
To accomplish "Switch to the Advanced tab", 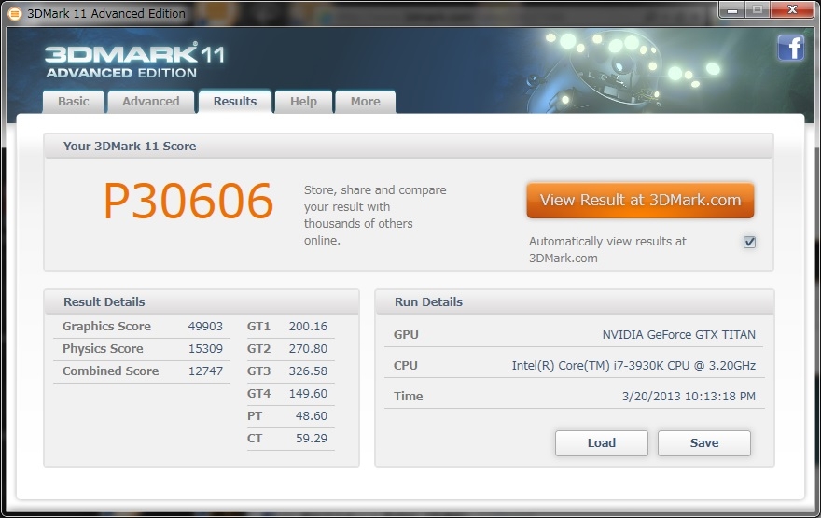I will [x=151, y=102].
